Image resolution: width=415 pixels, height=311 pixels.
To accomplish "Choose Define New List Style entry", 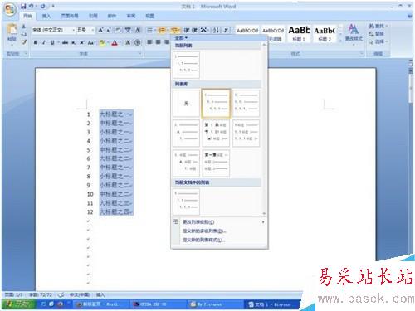I will (x=219, y=240).
